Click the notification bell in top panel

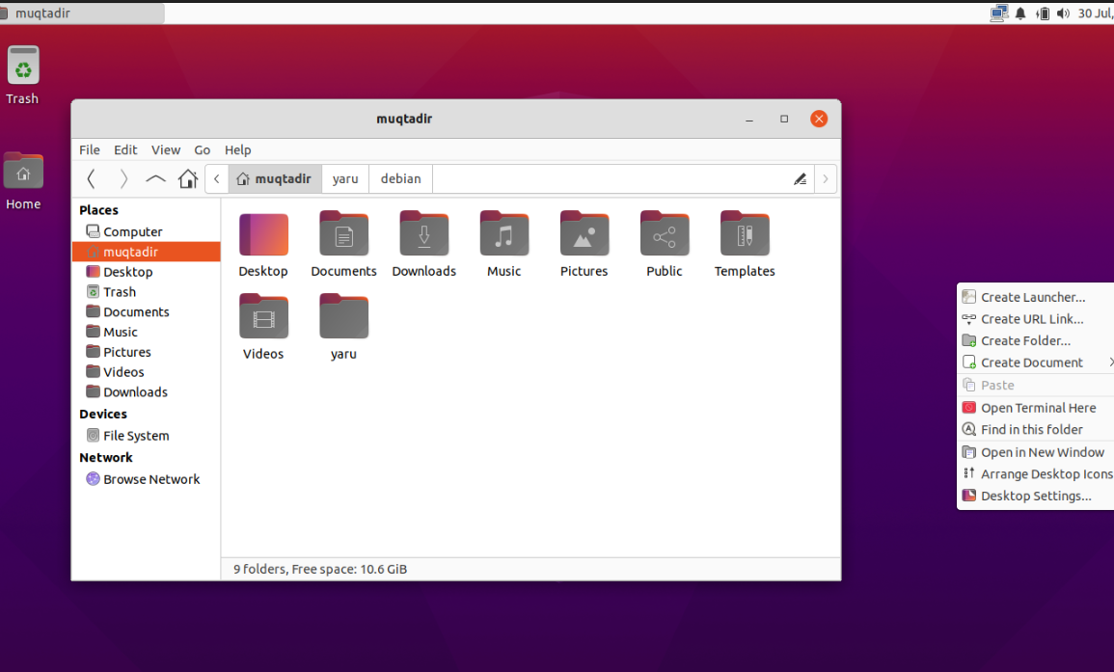point(1020,13)
